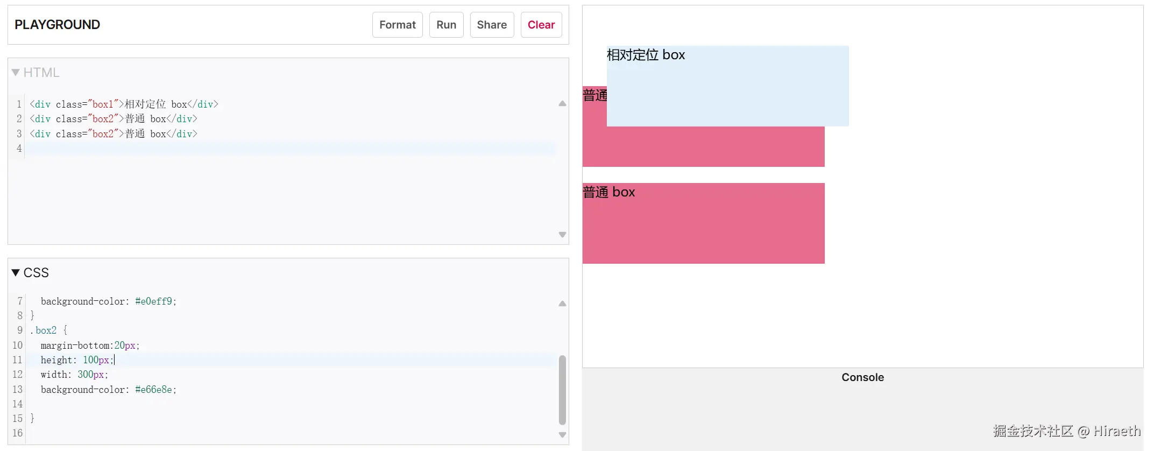Click the PLAYGROUND title
Image resolution: width=1154 pixels, height=451 pixels.
click(57, 25)
